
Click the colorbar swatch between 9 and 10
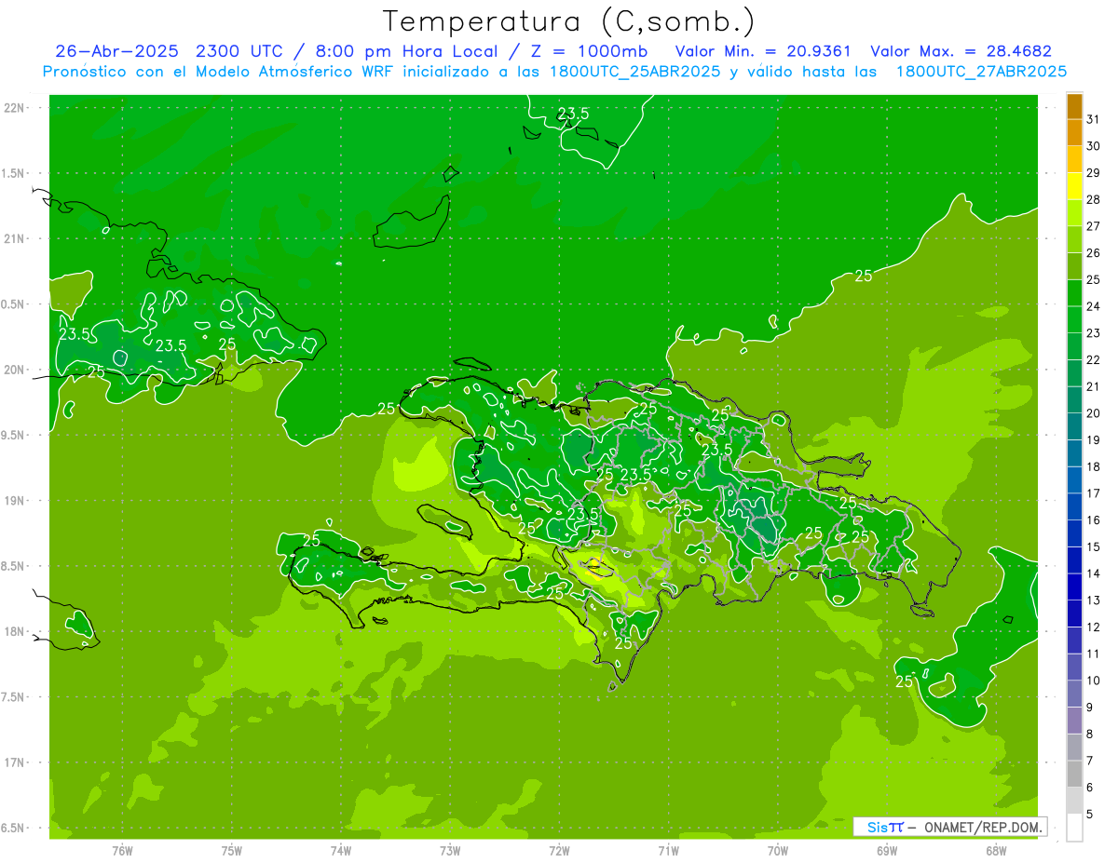pyautogui.click(x=1074, y=694)
